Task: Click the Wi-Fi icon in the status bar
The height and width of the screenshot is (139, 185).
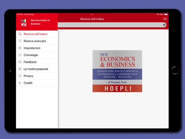Action: click(158, 14)
